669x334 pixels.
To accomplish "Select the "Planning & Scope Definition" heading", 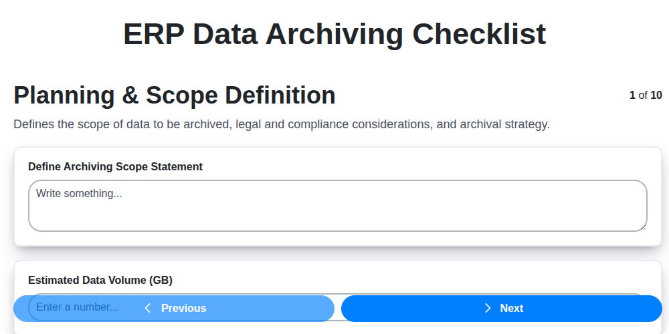I will 175,96.
